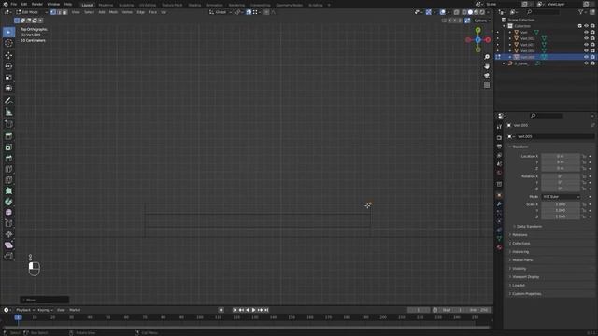
Task: Expand the Viewport Display panel
Action: pyautogui.click(x=524, y=277)
